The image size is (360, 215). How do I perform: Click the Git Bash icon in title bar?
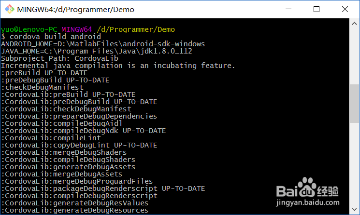click(x=9, y=9)
